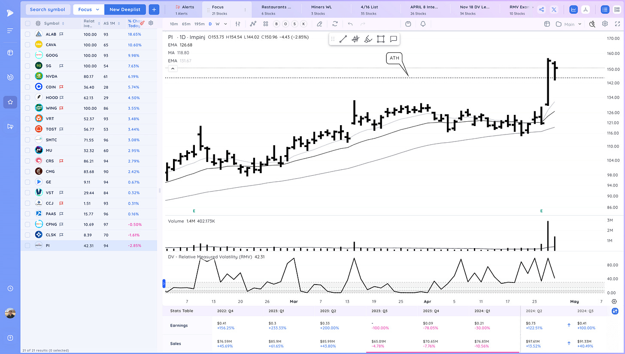Open the star watchlists icon in left sidebar
Screen dimensions: 625x354
coord(10,102)
